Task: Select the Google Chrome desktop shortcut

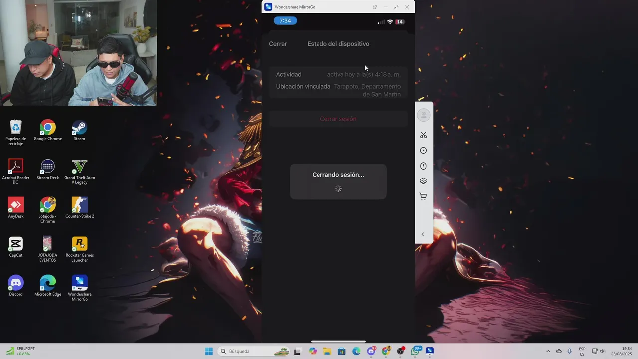Action: [x=48, y=130]
